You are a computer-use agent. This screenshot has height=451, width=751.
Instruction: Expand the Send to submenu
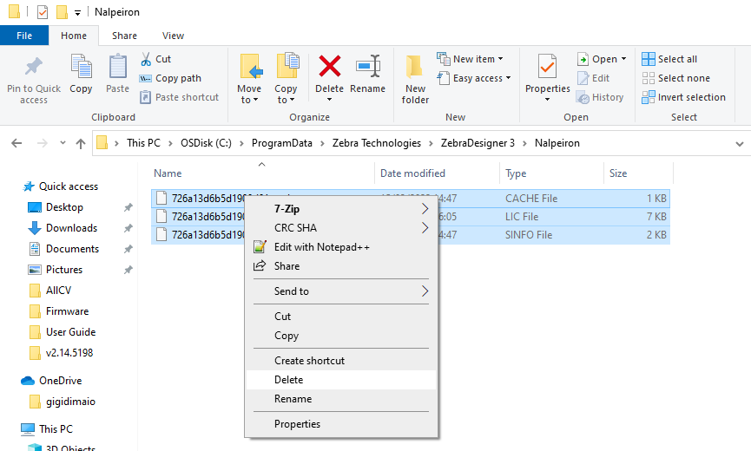coord(425,291)
